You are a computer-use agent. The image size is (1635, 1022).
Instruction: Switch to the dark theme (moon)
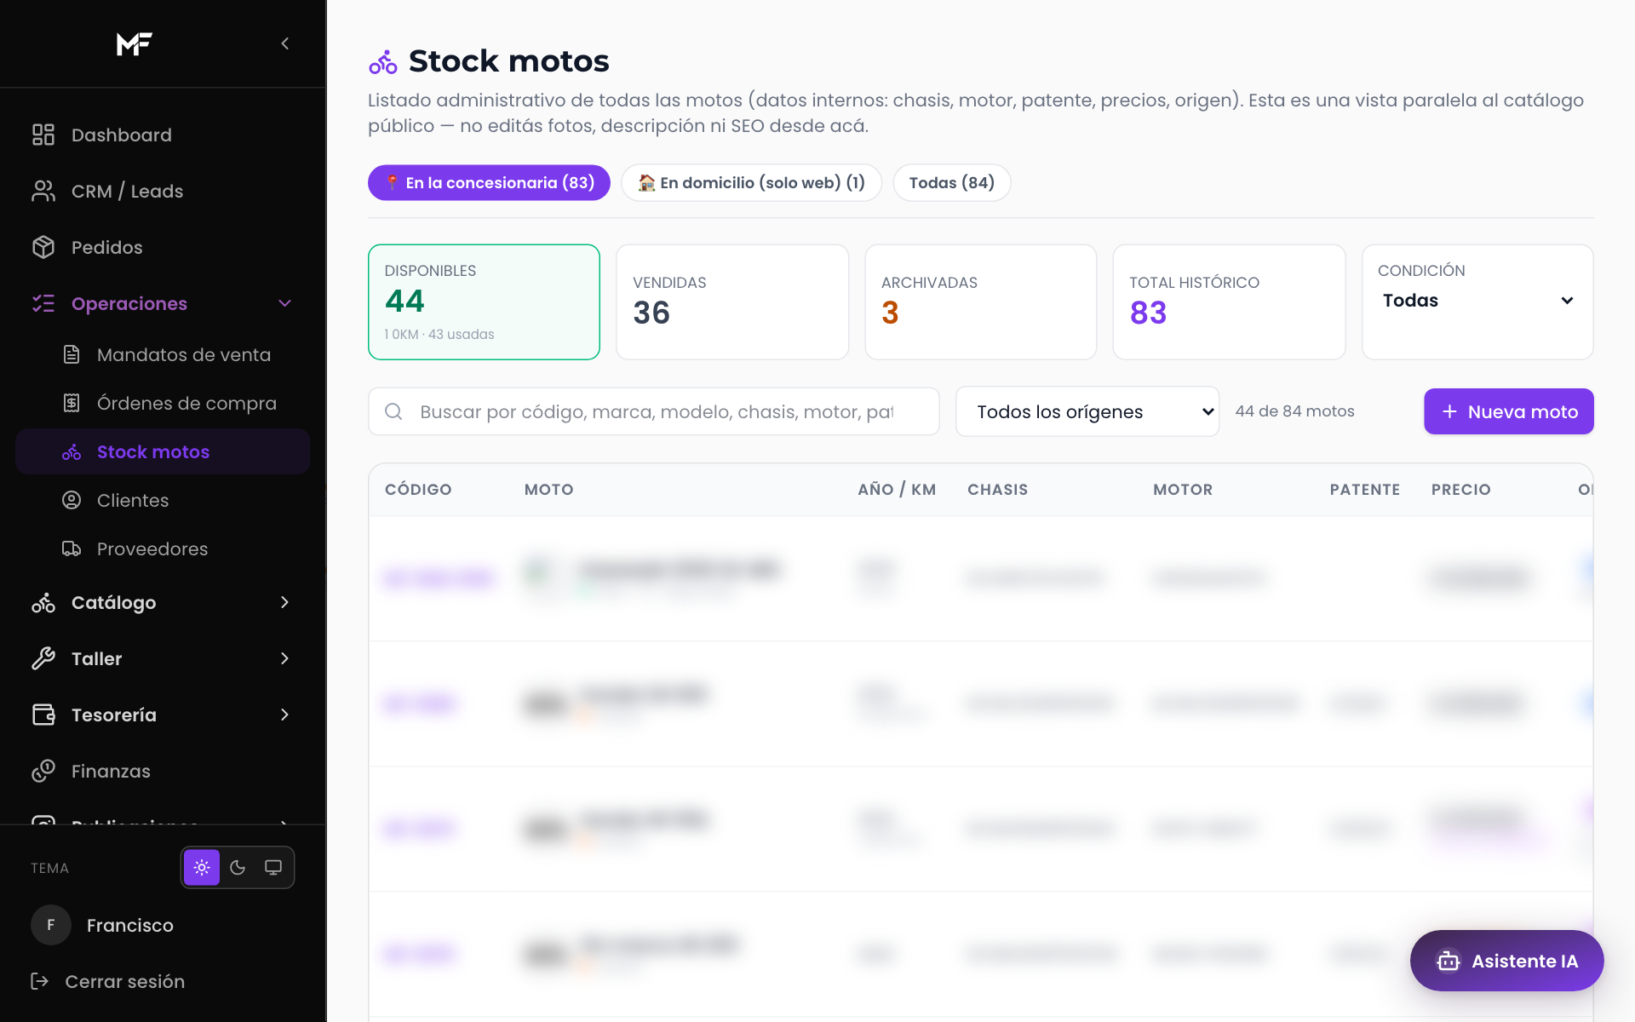[238, 867]
